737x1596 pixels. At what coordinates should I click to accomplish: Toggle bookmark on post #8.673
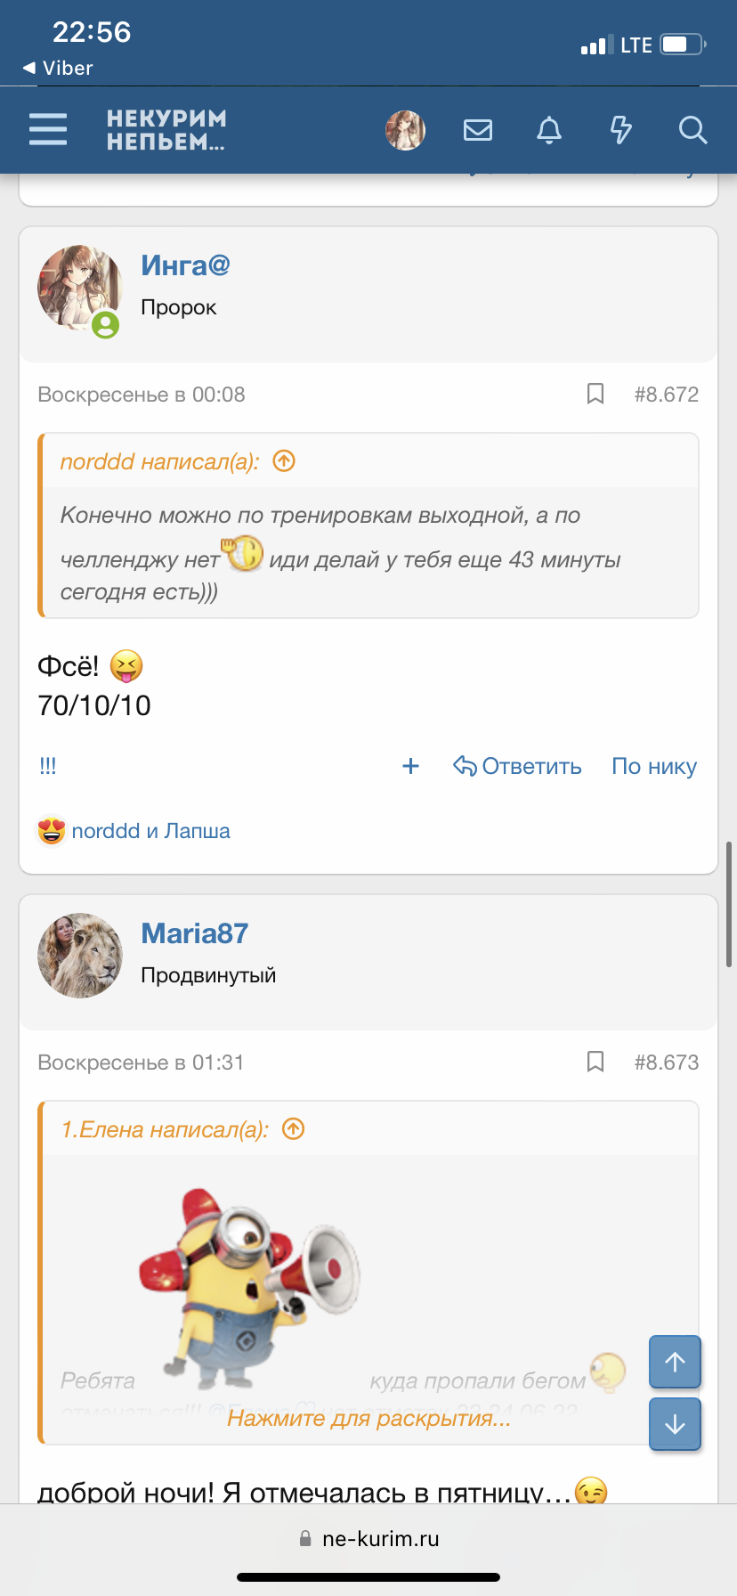tap(595, 1061)
